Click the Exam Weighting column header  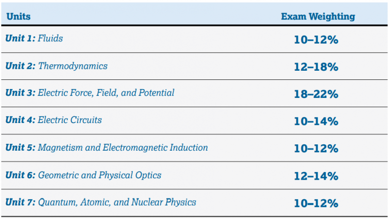coord(318,16)
